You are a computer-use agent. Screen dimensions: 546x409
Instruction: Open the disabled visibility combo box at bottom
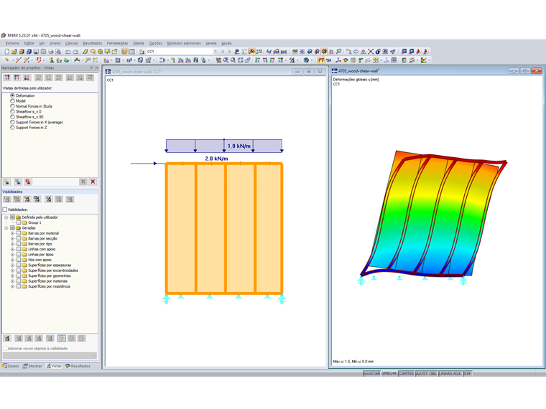pyautogui.click(x=50, y=355)
